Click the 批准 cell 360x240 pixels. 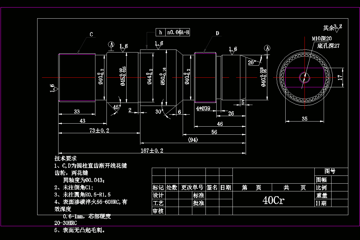199,203
